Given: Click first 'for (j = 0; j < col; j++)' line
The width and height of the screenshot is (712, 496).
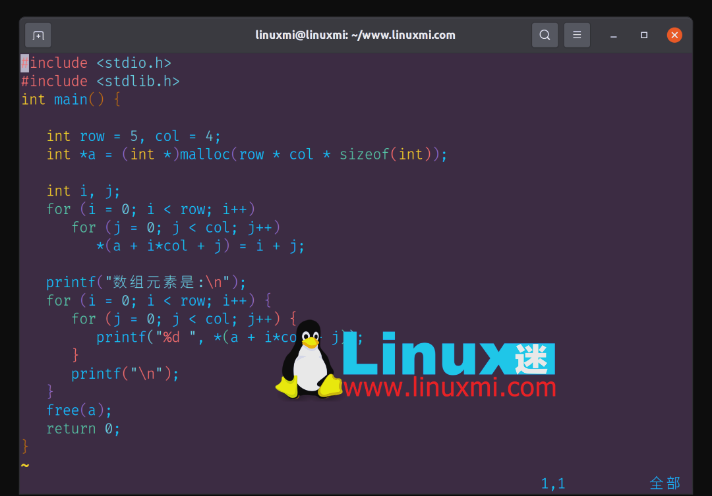Looking at the screenshot, I should tap(176, 227).
